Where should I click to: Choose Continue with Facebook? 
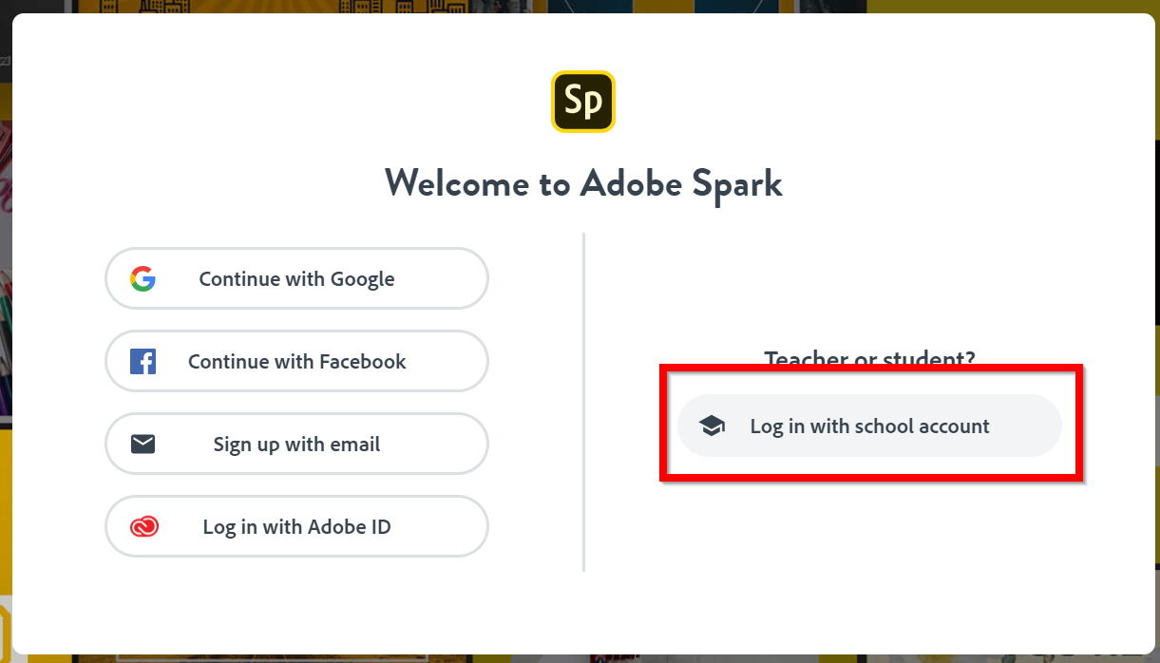[x=296, y=361]
